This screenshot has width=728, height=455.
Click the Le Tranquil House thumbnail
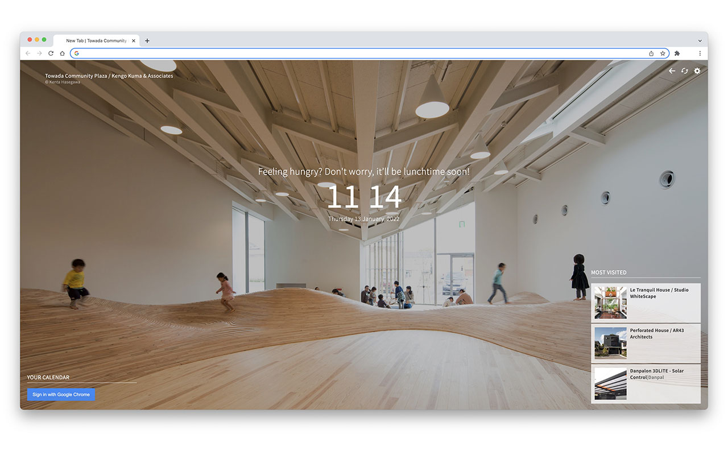click(610, 303)
